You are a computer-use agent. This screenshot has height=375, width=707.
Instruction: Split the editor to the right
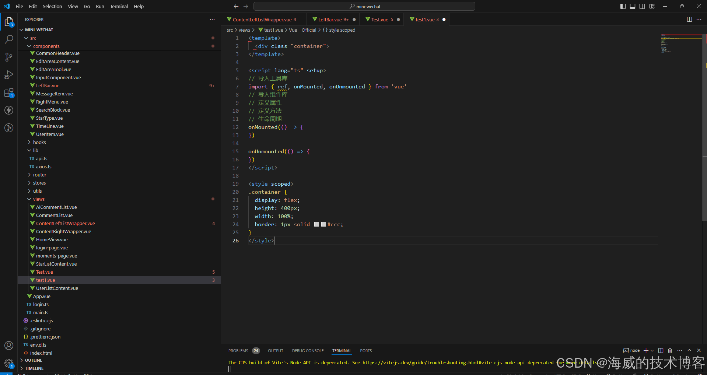(689, 20)
